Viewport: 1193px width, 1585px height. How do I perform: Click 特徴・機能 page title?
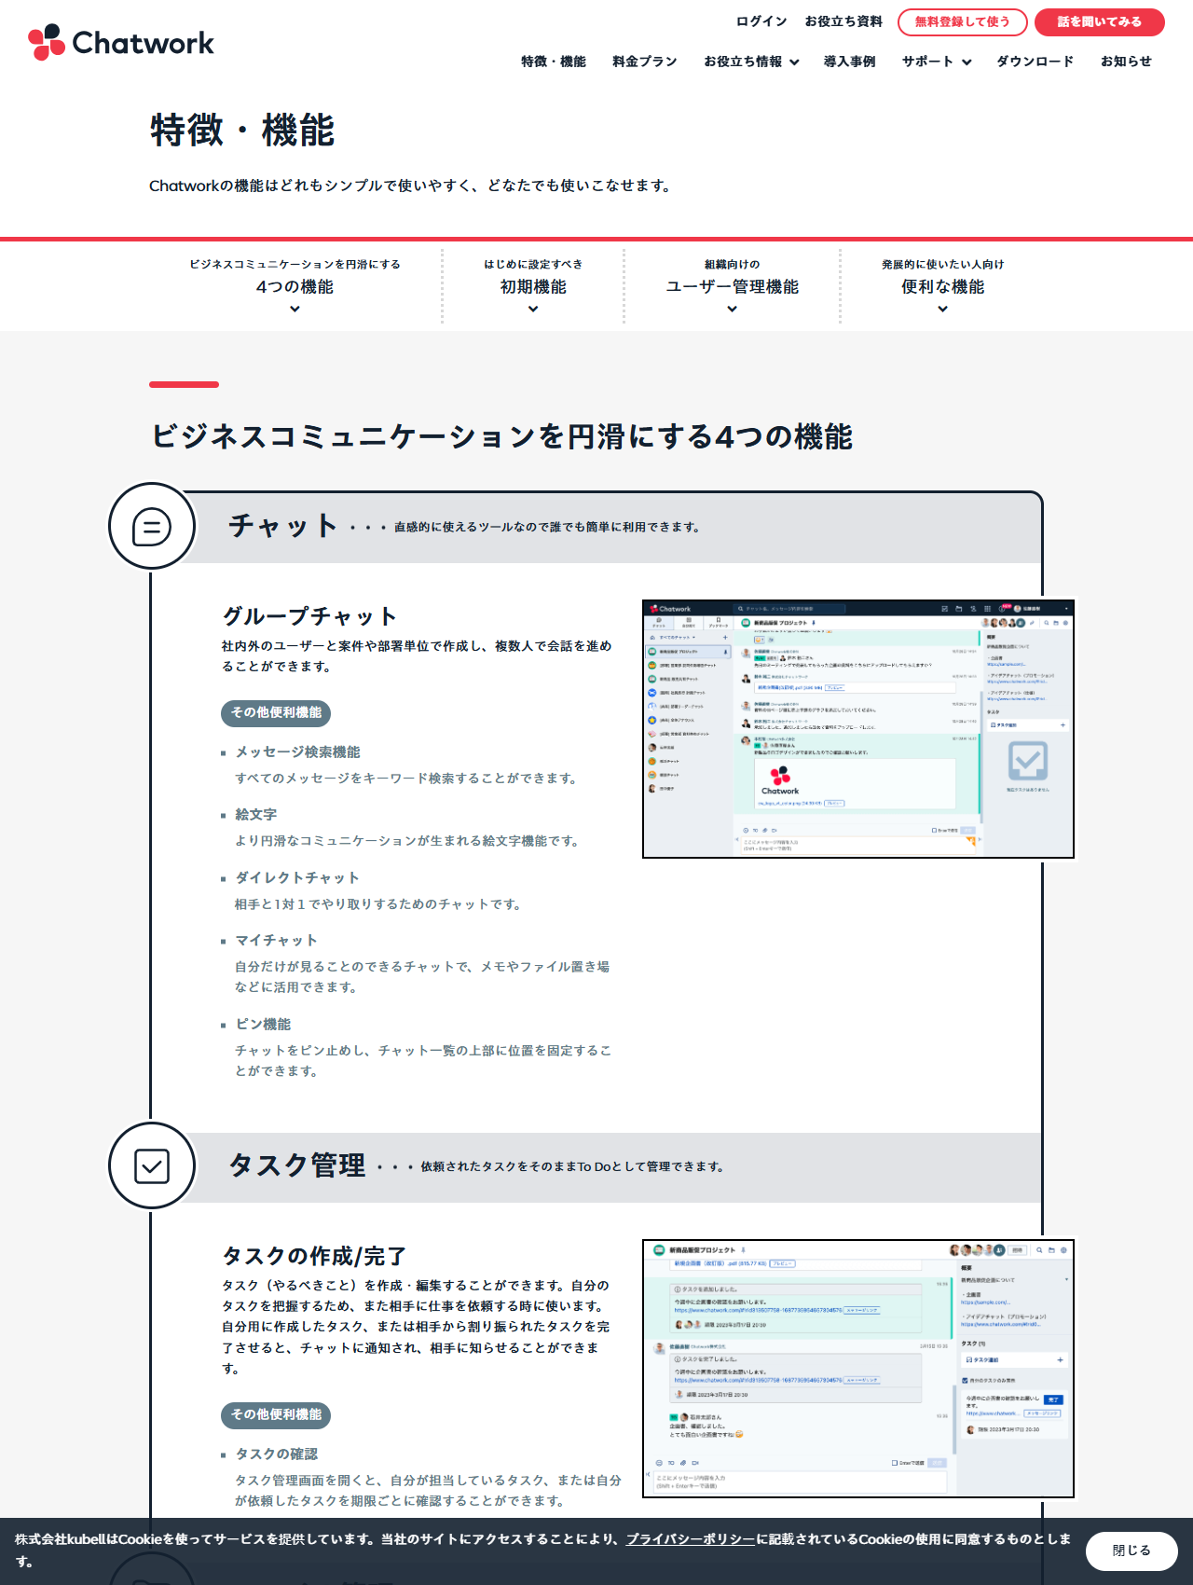[x=242, y=130]
